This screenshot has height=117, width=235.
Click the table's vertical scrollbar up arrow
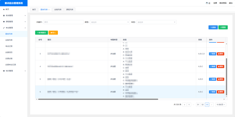[x=226, y=44]
